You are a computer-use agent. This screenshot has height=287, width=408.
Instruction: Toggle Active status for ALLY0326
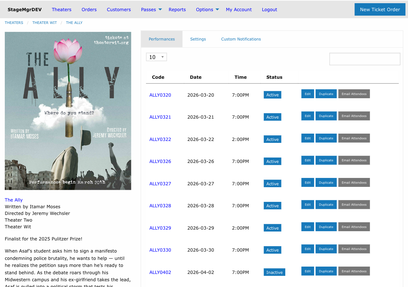(273, 161)
